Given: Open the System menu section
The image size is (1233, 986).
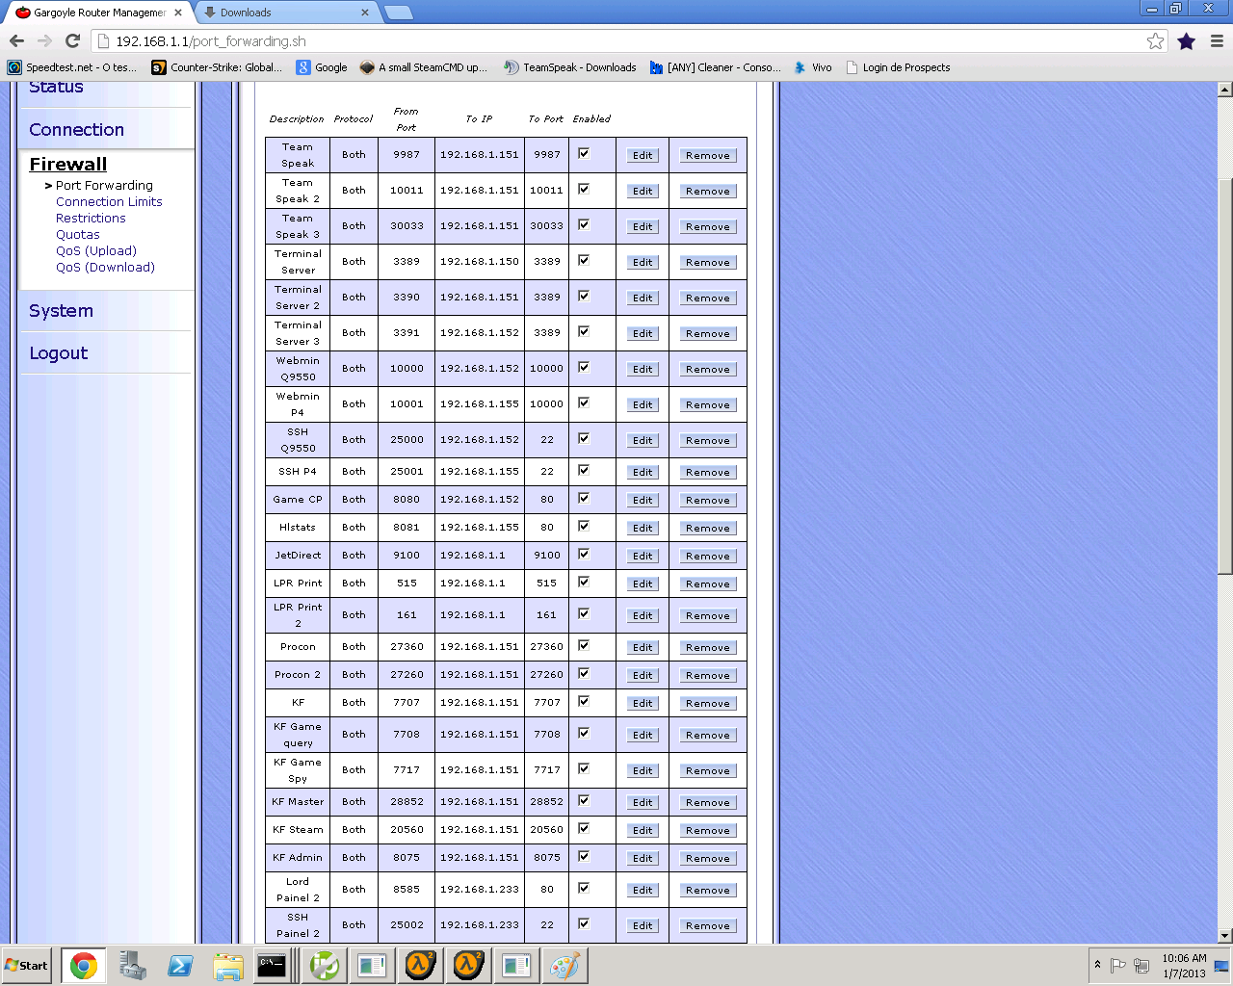Looking at the screenshot, I should (x=61, y=311).
